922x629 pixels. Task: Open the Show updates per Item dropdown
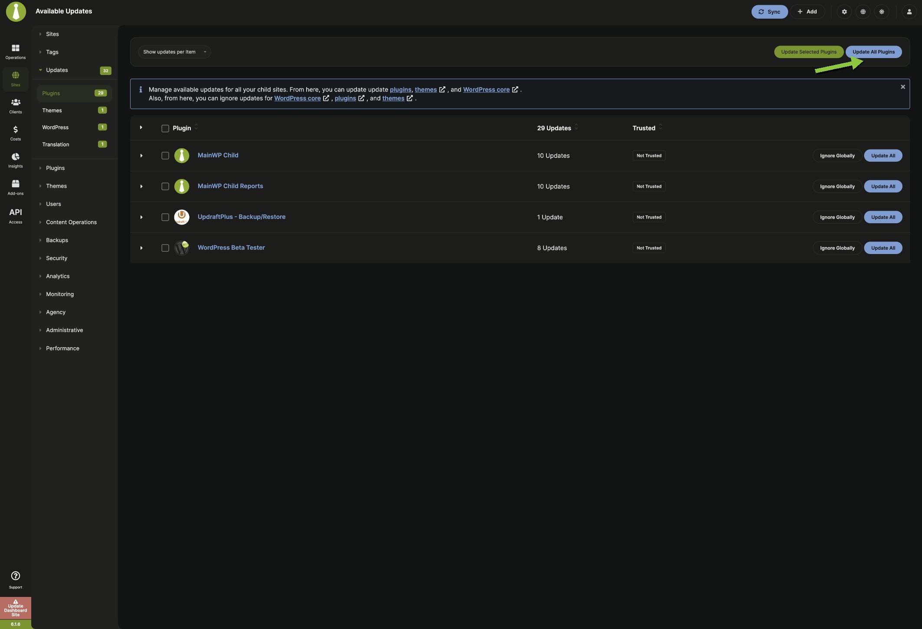[174, 52]
